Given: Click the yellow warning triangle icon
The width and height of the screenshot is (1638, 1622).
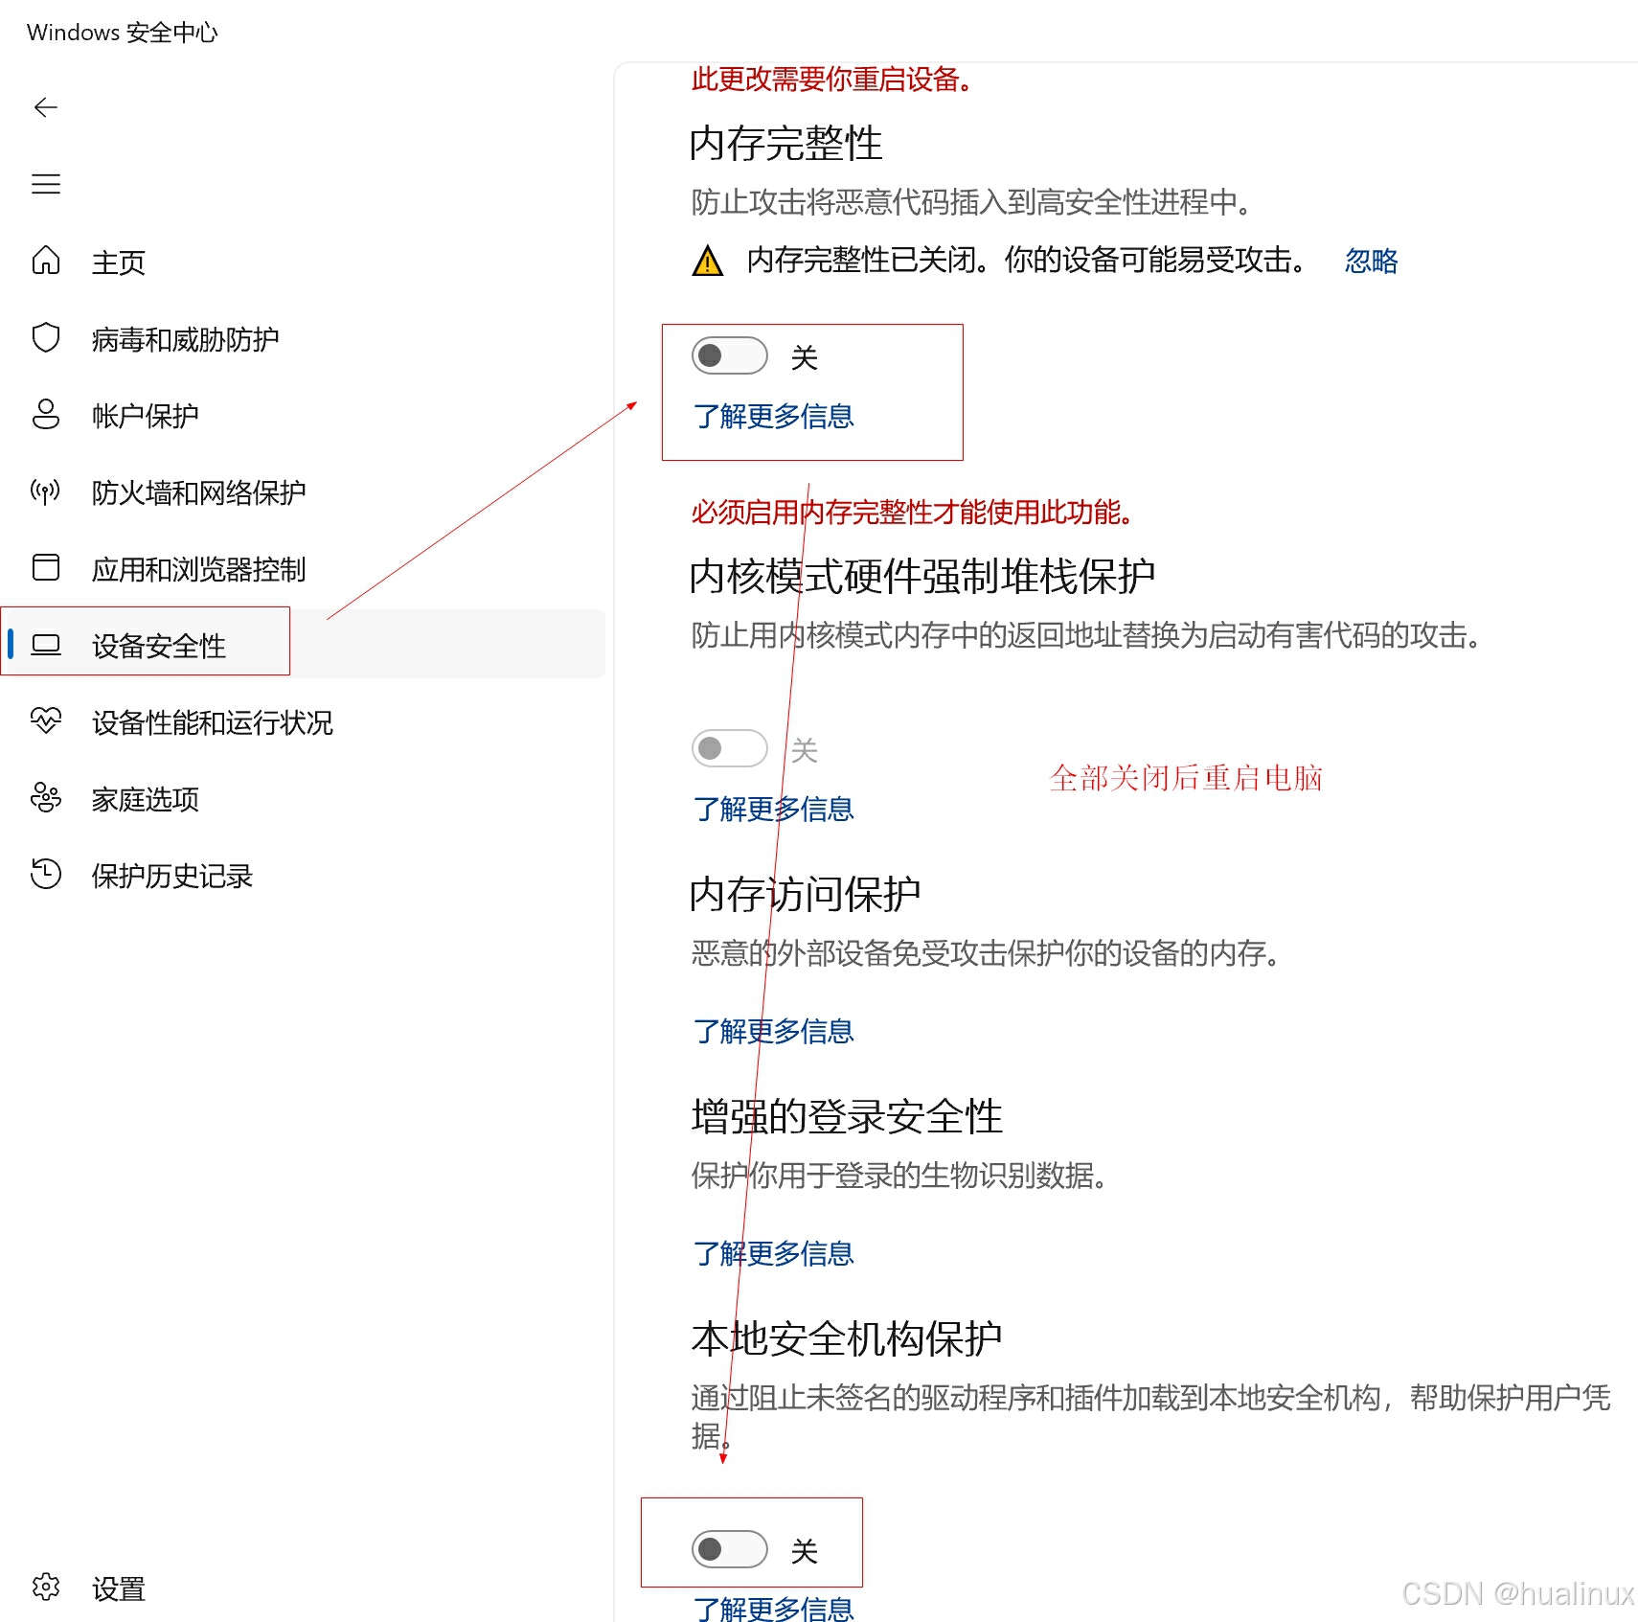Looking at the screenshot, I should (708, 261).
